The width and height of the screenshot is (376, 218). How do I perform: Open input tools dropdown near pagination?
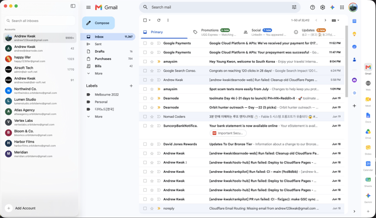click(335, 21)
